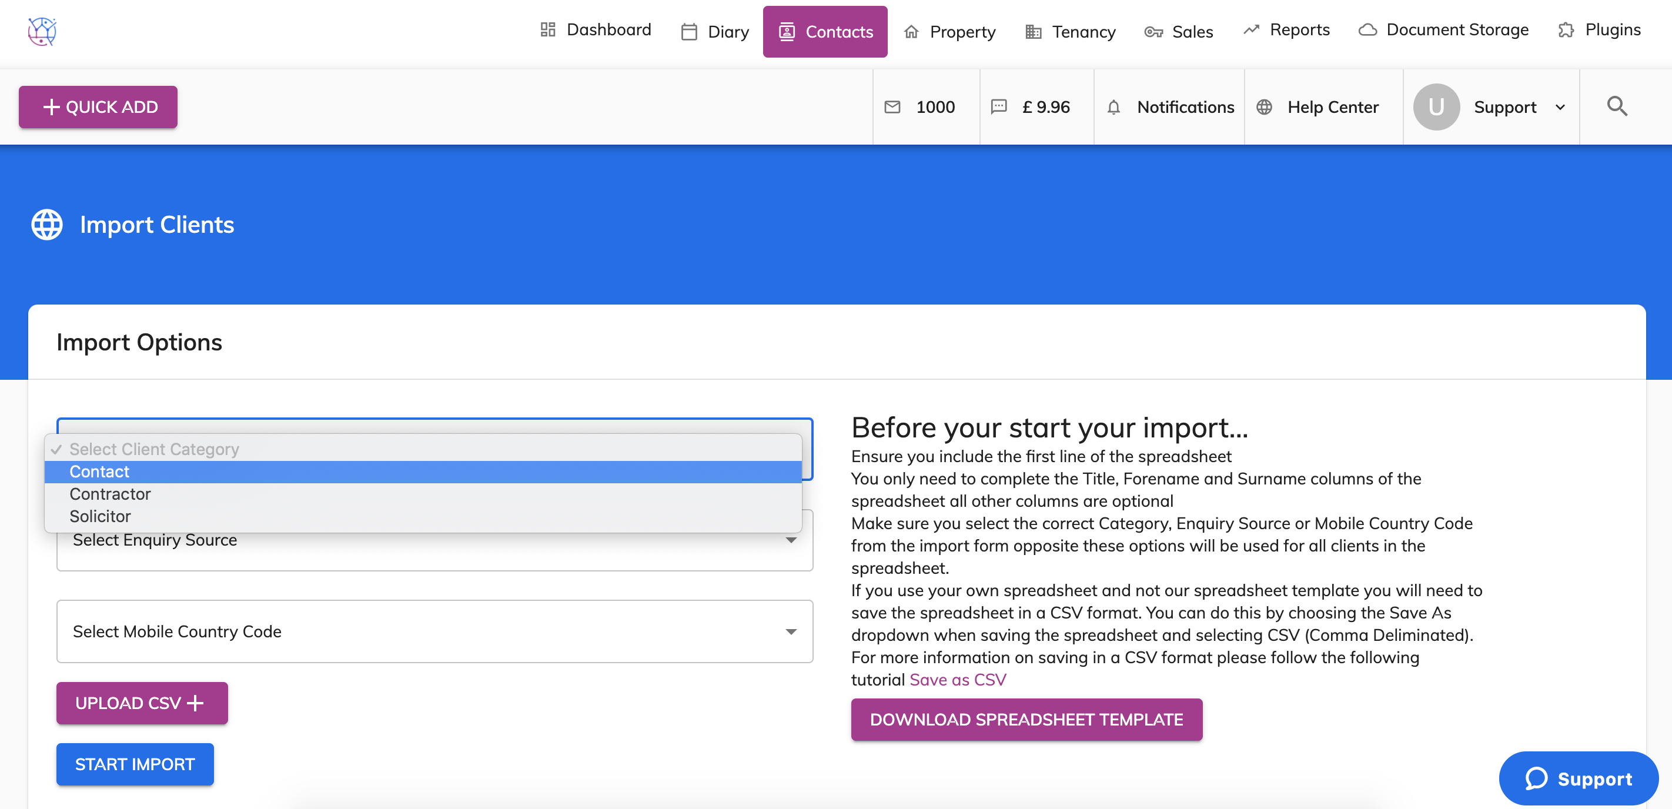Open the Save as CSV tutorial link

(957, 680)
